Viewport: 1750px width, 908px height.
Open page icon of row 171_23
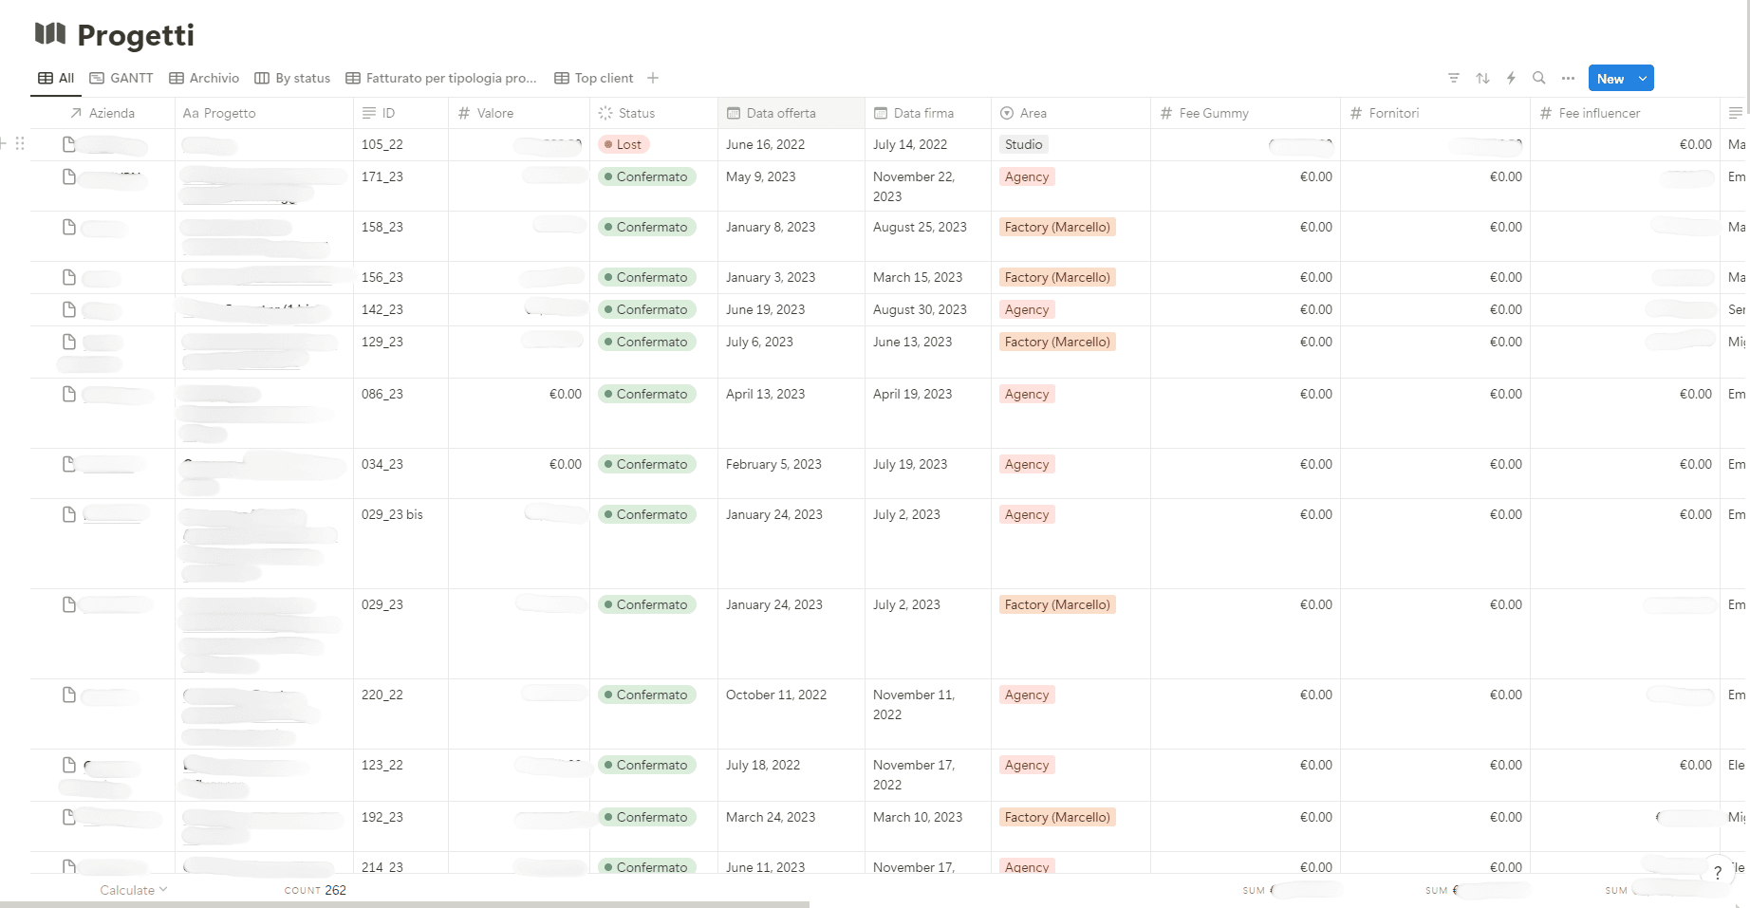point(68,176)
